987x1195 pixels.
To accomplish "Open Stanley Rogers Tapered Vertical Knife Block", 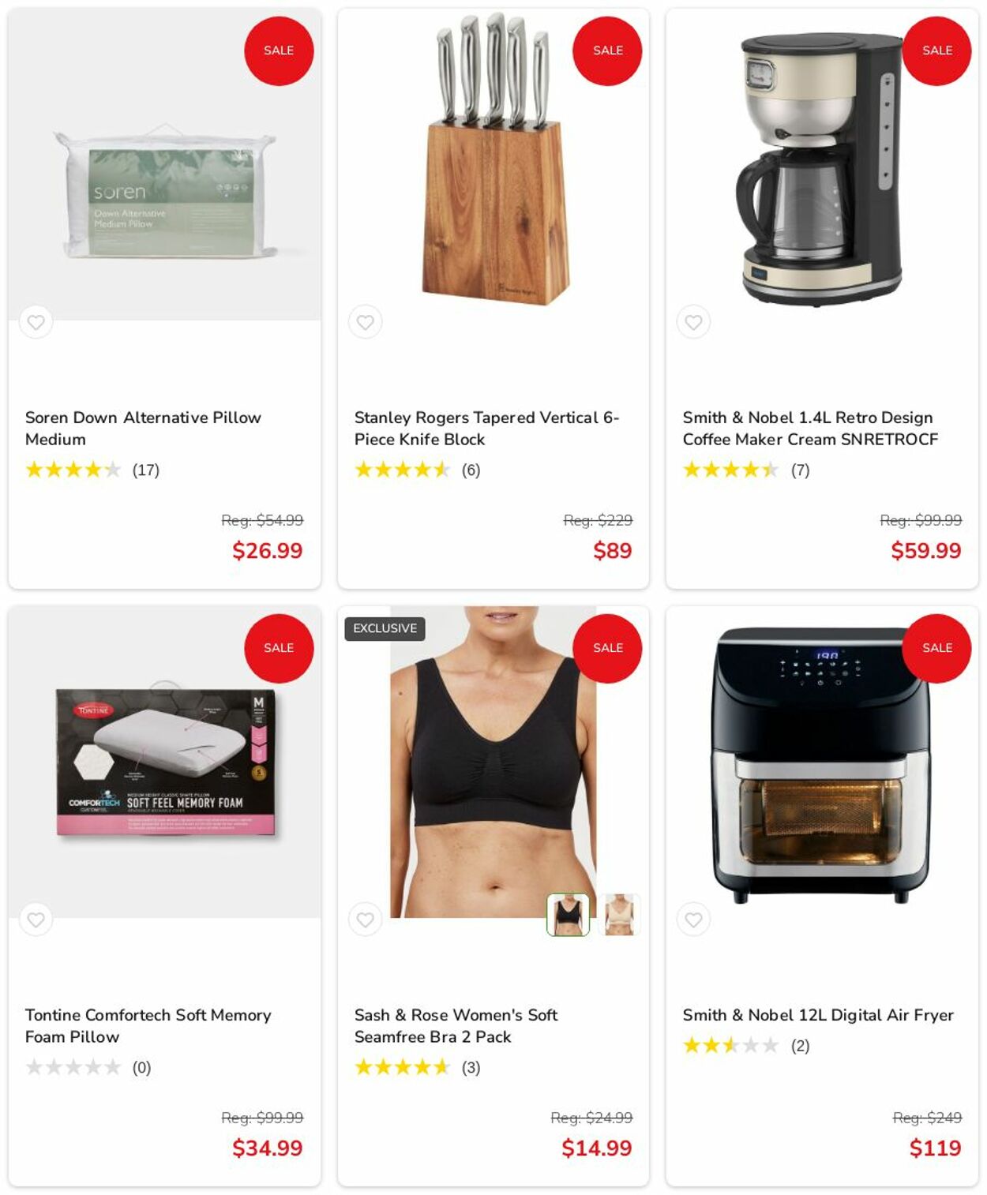I will [x=486, y=429].
